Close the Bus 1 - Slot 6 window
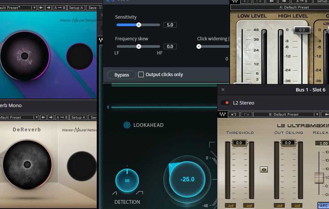 [223, 90]
